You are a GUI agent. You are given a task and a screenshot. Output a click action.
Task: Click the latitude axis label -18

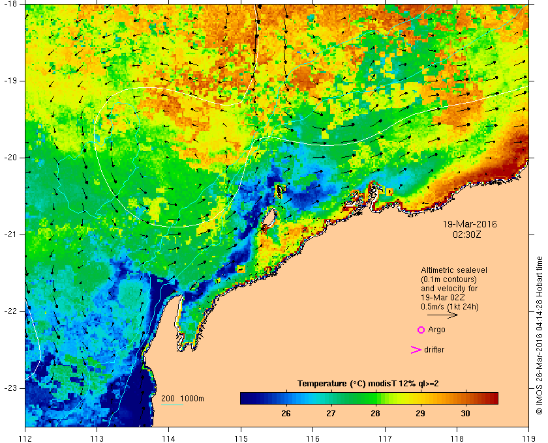click(10, 4)
